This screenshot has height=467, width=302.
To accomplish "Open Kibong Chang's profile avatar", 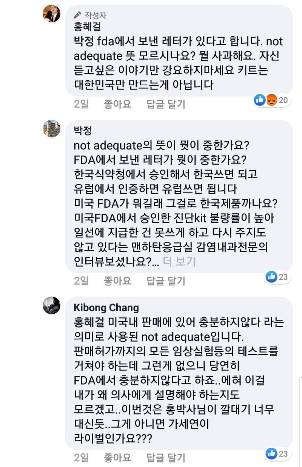I will coord(51,305).
